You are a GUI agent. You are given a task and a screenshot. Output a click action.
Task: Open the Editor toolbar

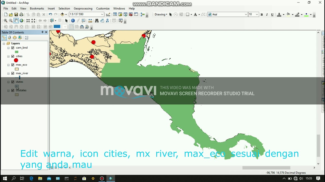tap(108, 14)
